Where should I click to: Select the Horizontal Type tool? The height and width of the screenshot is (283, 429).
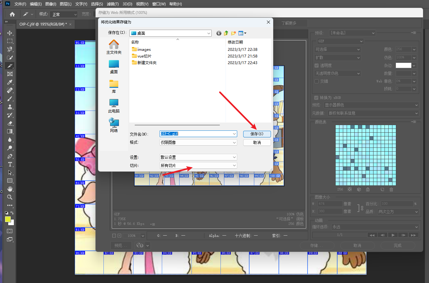pyautogui.click(x=10, y=164)
